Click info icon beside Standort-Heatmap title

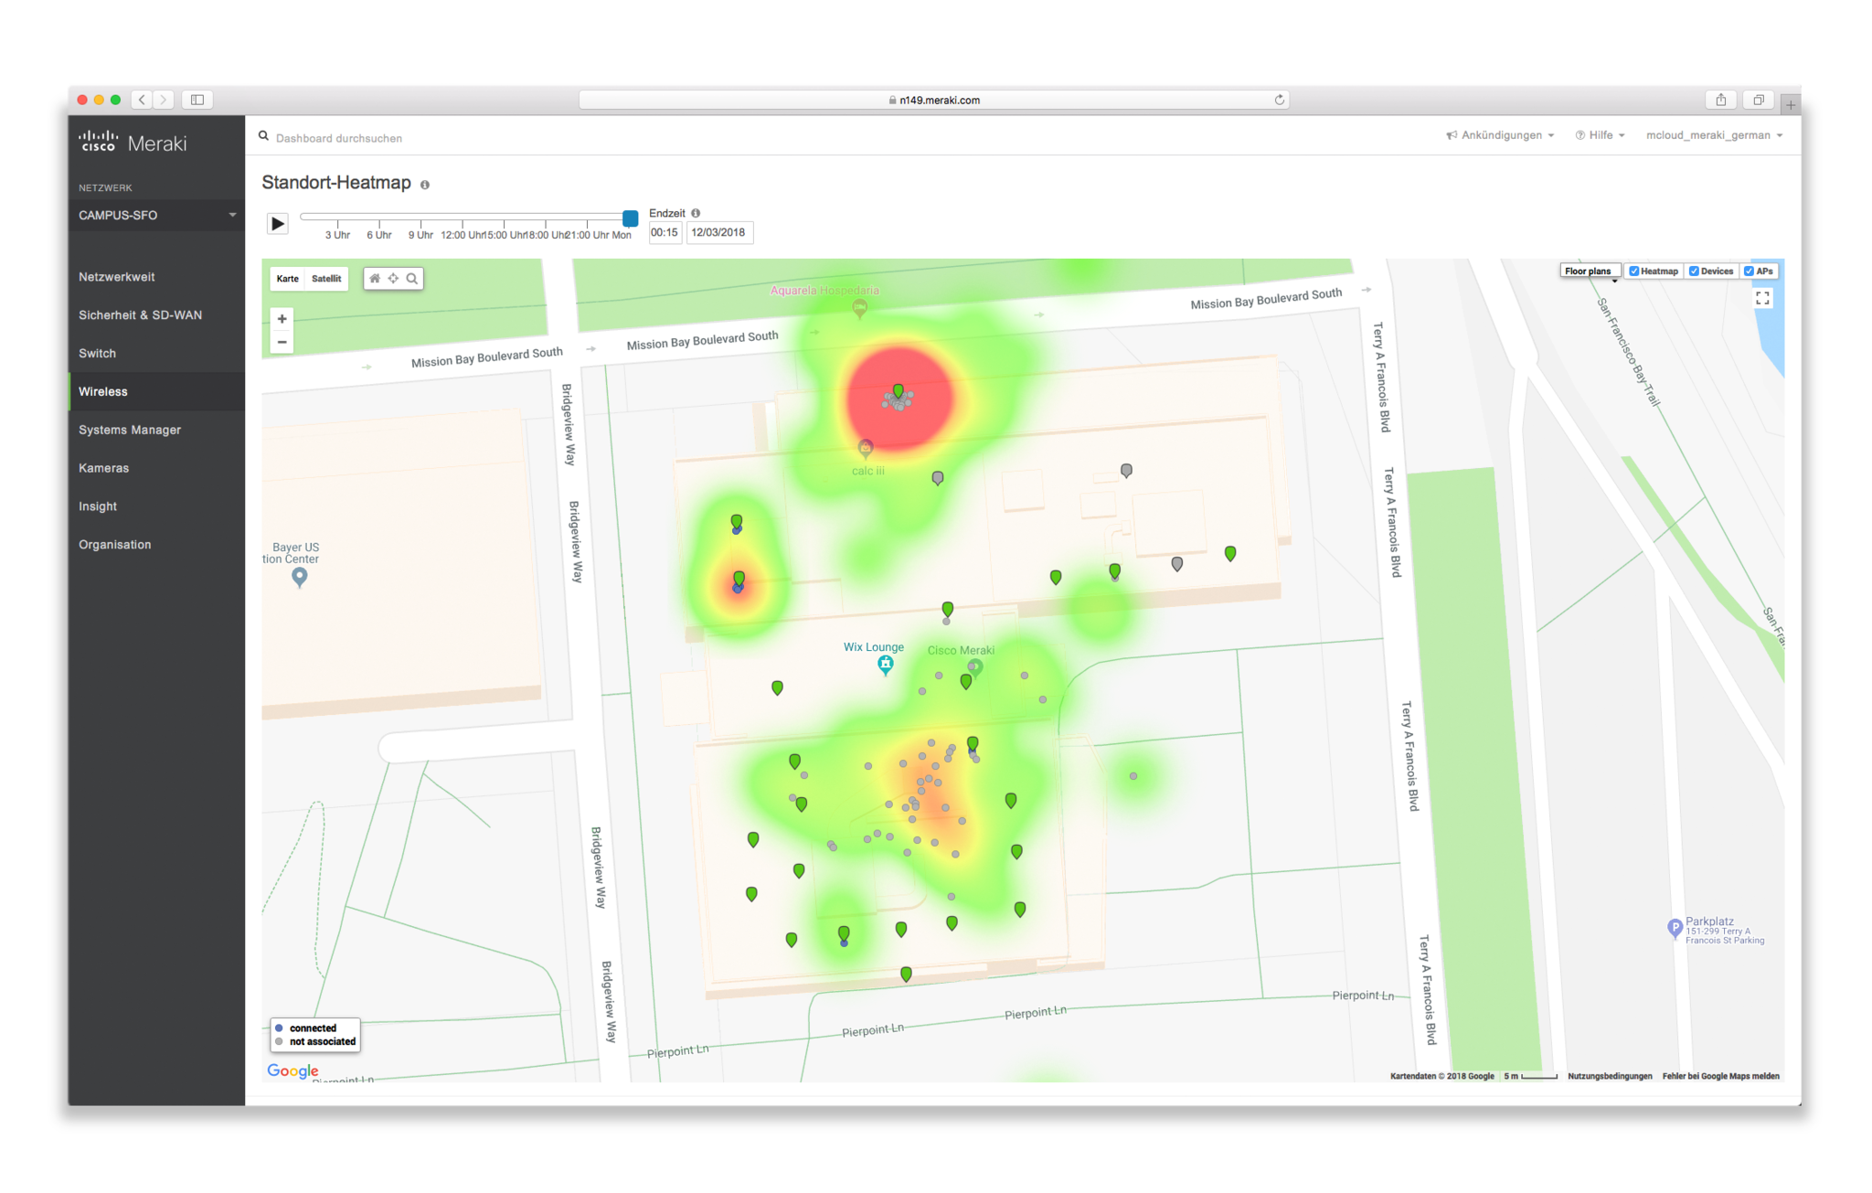click(x=425, y=185)
